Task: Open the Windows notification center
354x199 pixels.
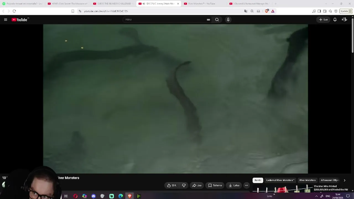Action: [x=348, y=196]
